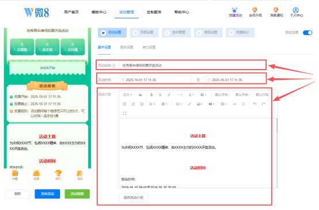Switch to the 基本设置 sub-tab
Image resolution: width=319 pixels, height=210 pixels.
[x=104, y=47]
